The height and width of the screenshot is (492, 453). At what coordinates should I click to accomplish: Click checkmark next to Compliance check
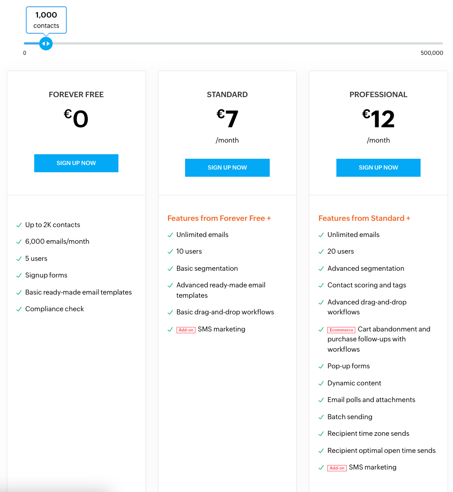19,309
